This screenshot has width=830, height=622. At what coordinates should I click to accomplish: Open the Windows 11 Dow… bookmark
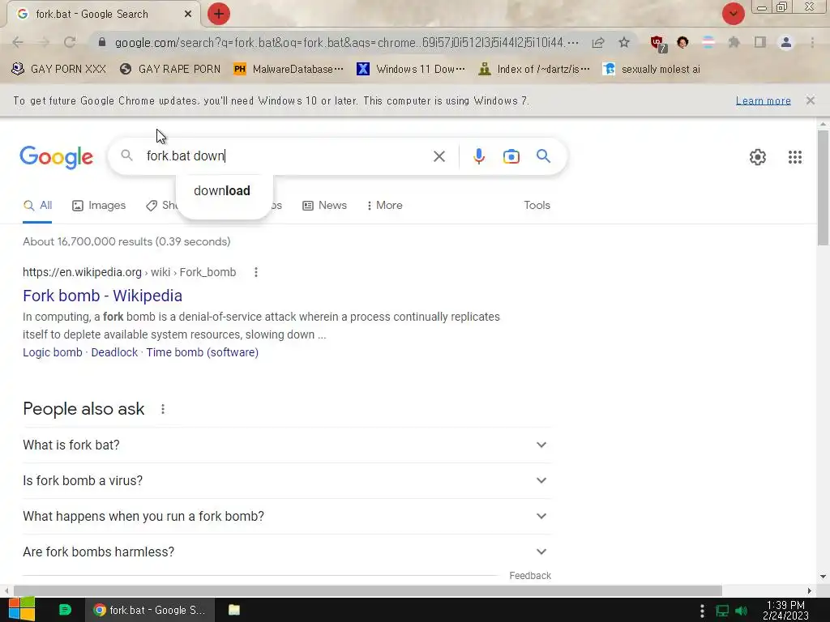[411, 70]
